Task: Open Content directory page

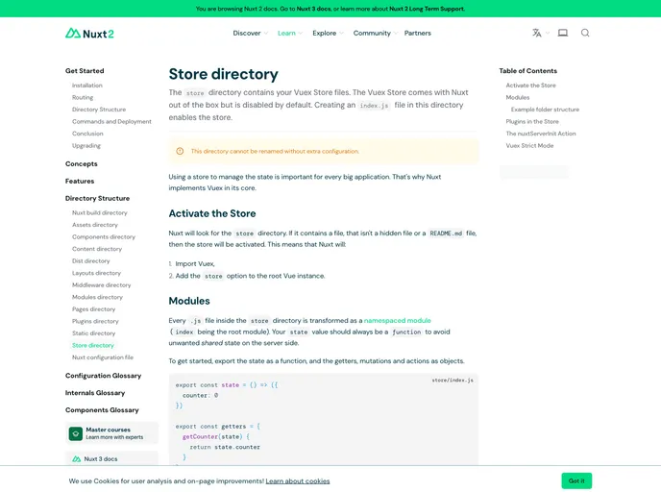Action: pyautogui.click(x=96, y=249)
